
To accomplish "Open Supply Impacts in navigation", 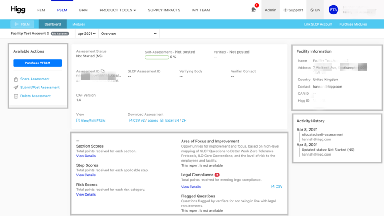I will [164, 10].
